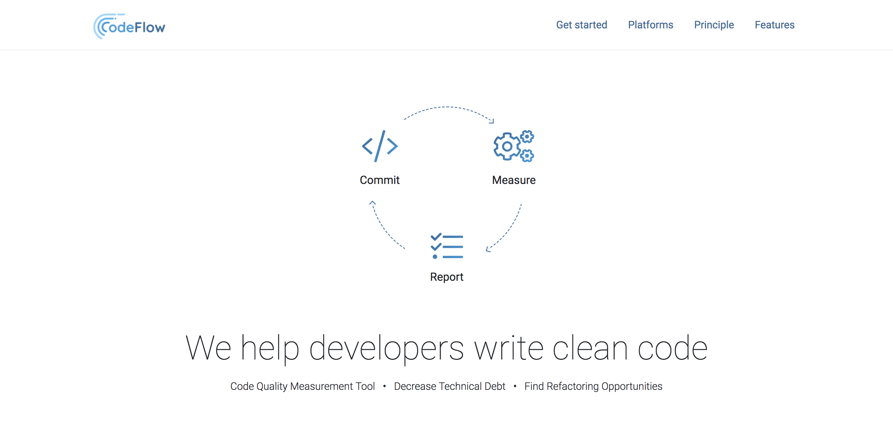Image resolution: width=893 pixels, height=446 pixels.
Task: Click the Report label under the checklist
Action: [x=446, y=277]
